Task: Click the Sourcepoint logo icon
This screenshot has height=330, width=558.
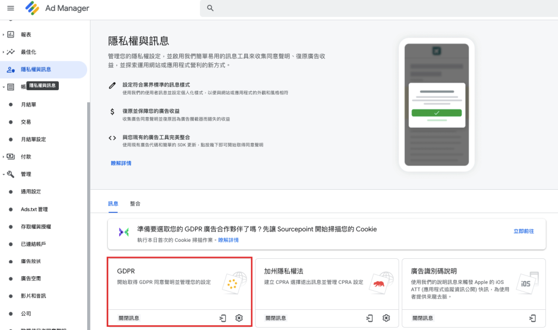Action: (124, 232)
